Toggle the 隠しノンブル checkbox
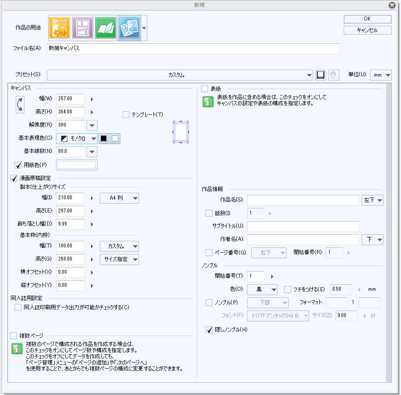This screenshot has height=395, width=401. pos(209,330)
